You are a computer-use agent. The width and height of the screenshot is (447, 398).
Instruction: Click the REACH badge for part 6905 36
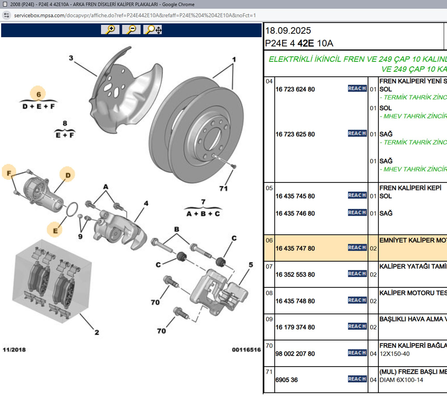357,379
